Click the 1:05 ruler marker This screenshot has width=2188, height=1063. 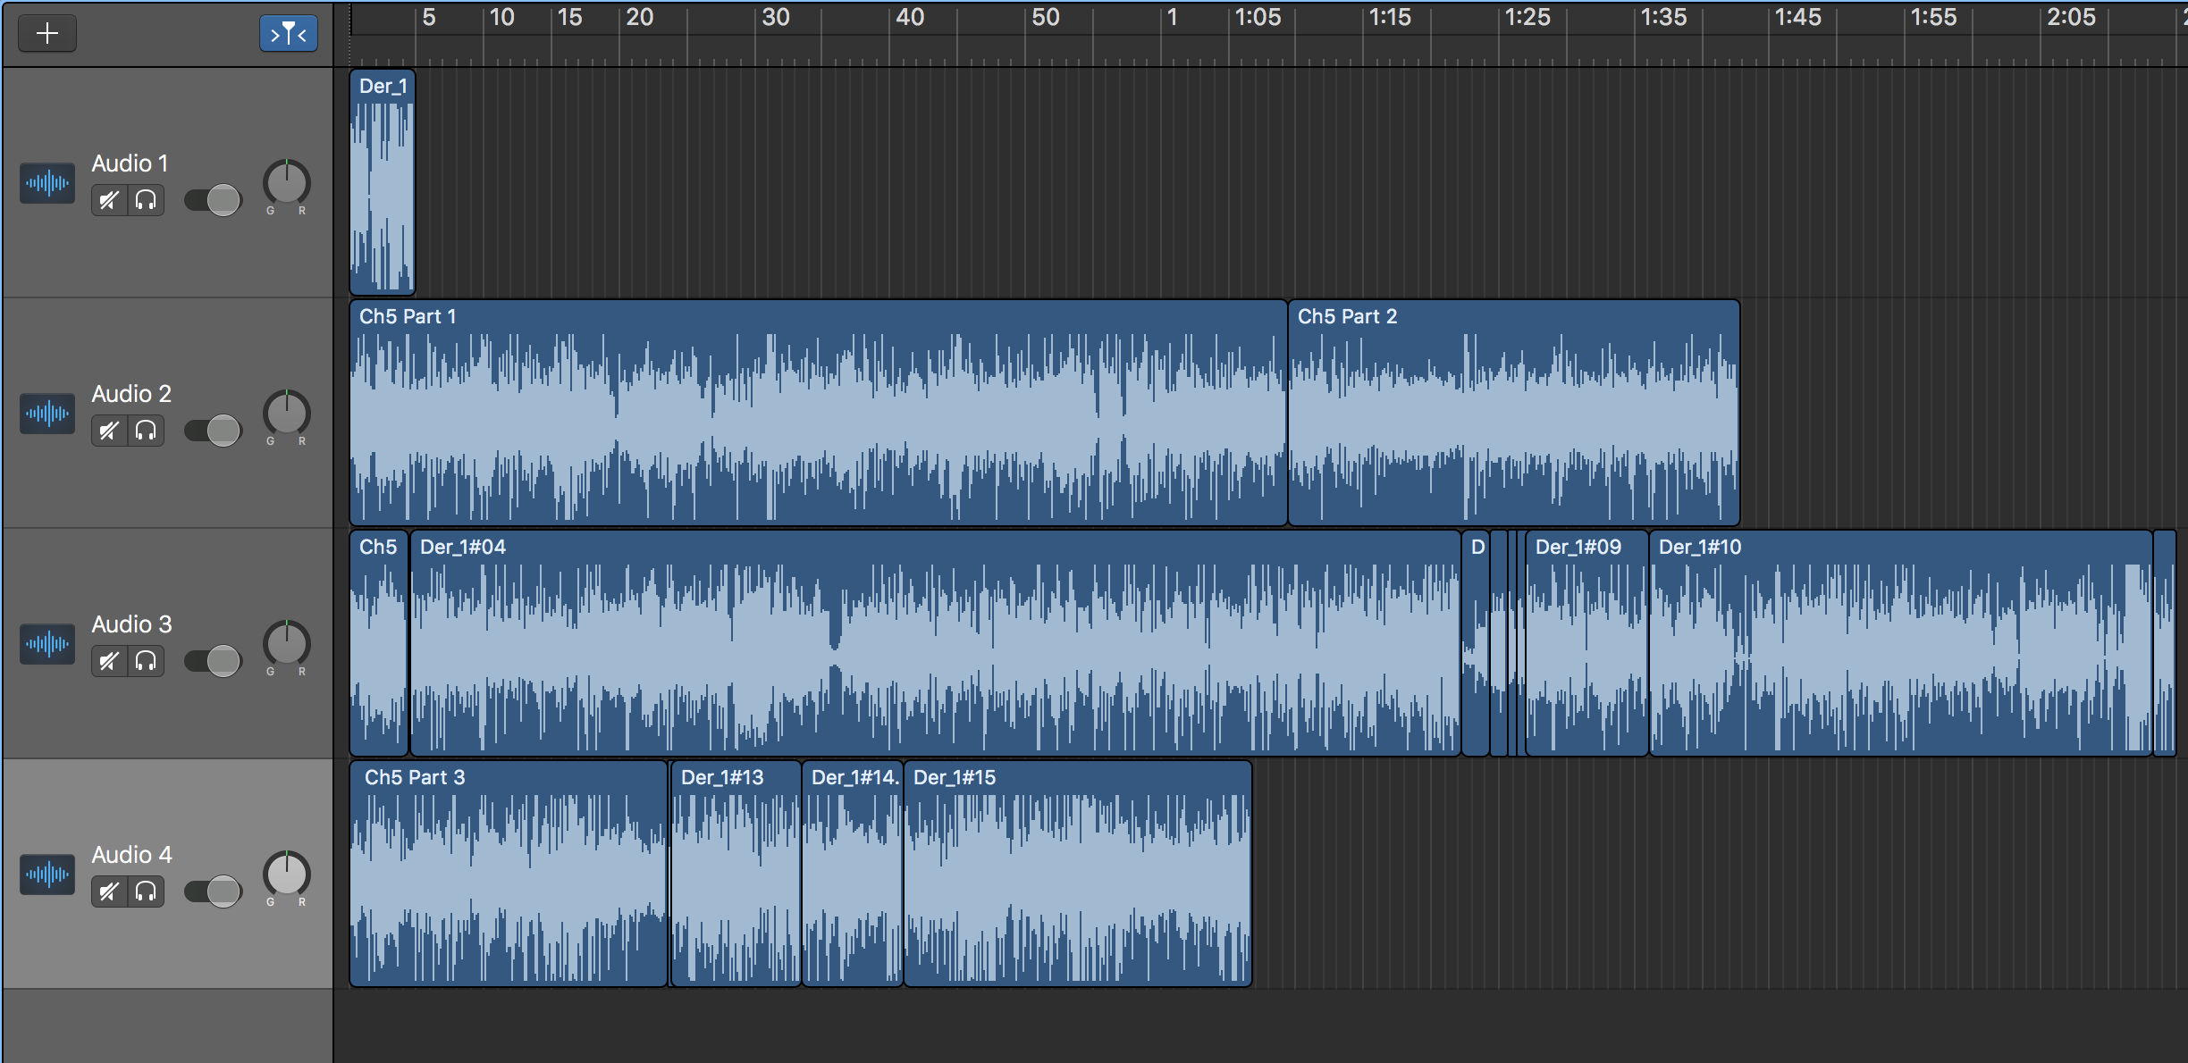click(x=1257, y=18)
